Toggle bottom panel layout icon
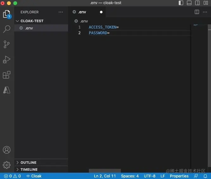Viewport: 211px width, 179px height. (x=189, y=3)
